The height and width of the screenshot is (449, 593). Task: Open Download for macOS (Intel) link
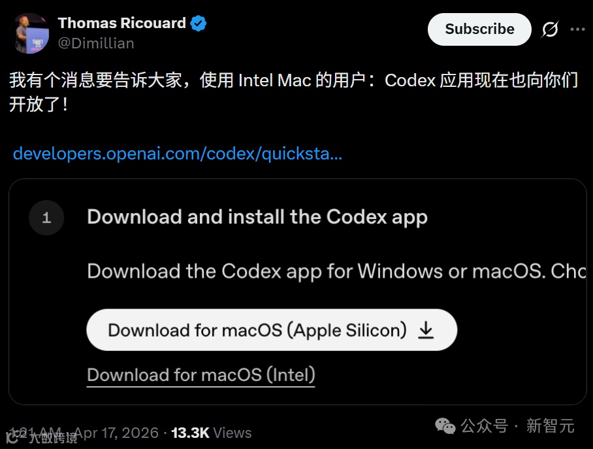(x=200, y=374)
